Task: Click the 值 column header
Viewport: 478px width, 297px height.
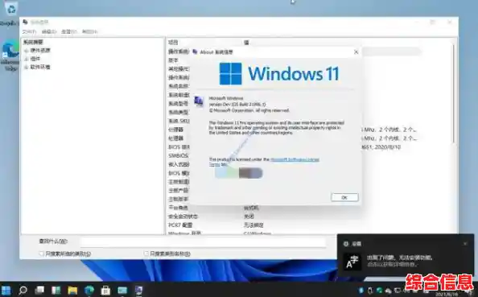Action: pyautogui.click(x=246, y=43)
